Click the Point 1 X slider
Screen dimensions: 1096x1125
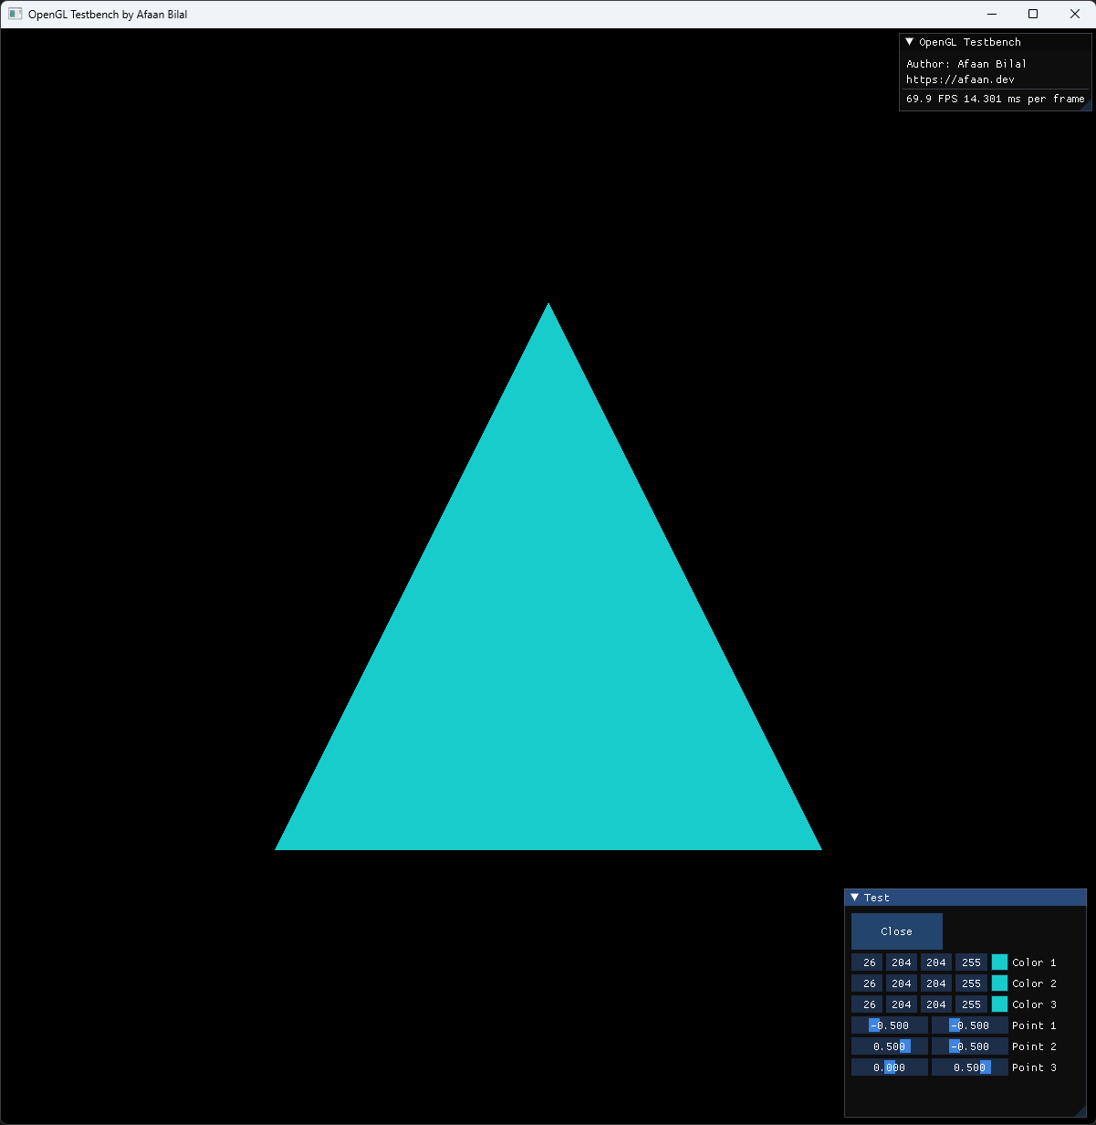coord(890,1025)
